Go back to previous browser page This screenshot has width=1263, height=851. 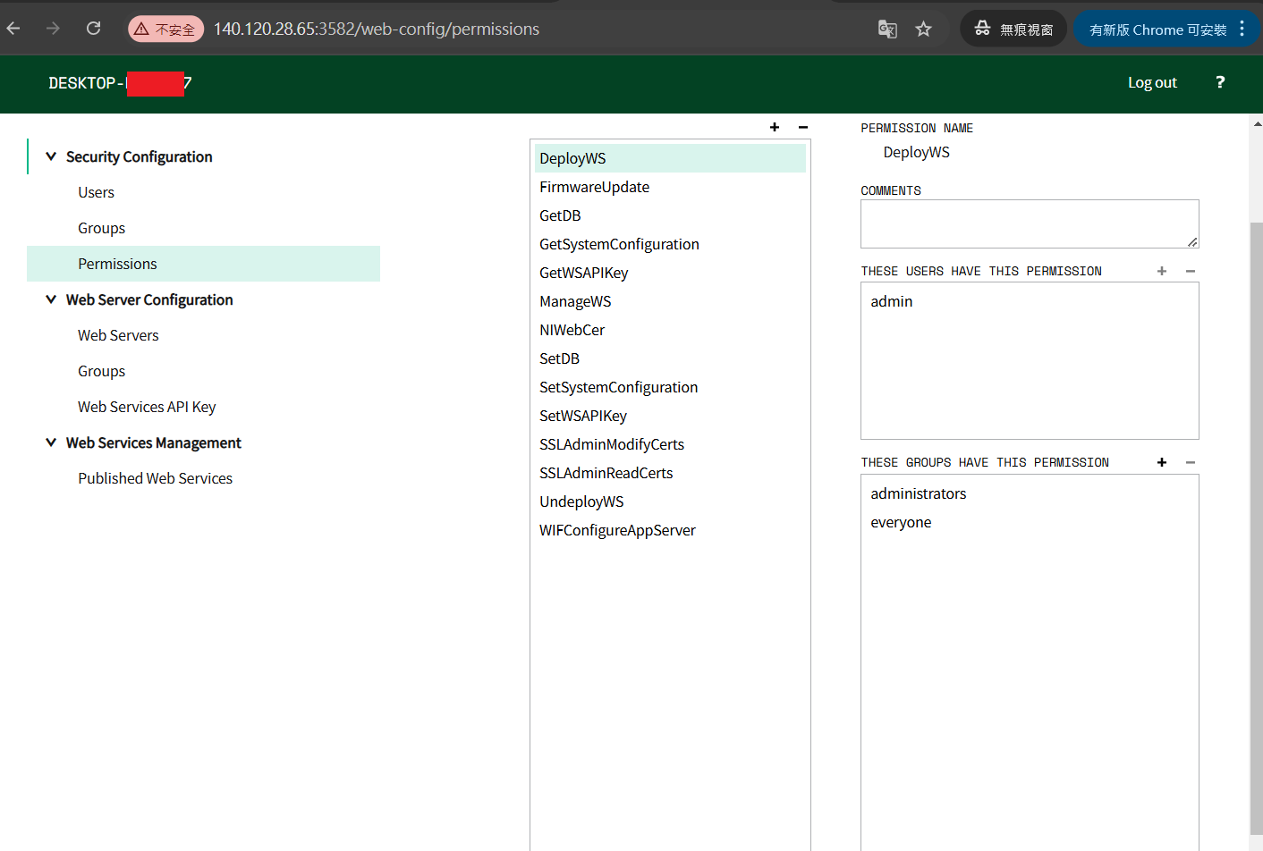tap(13, 29)
